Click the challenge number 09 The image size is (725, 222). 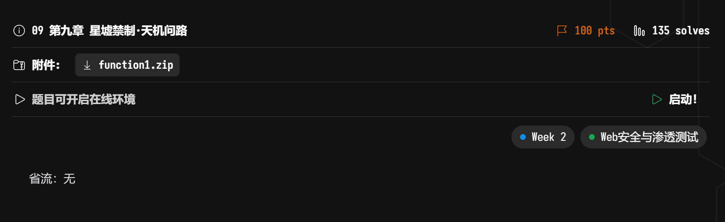click(38, 31)
